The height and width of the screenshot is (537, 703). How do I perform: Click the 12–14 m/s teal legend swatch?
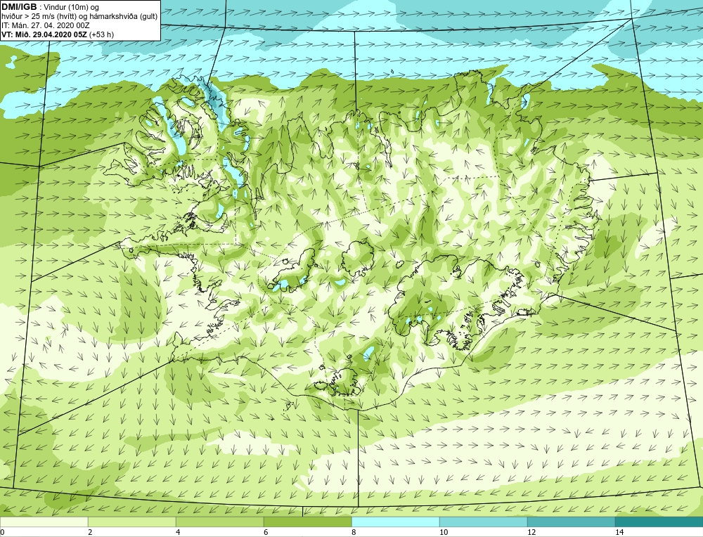571,522
